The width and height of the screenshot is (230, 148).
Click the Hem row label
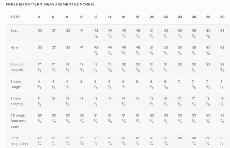coord(14,47)
